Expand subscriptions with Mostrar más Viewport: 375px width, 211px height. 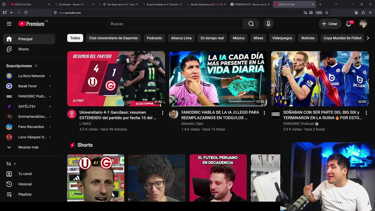[29, 147]
